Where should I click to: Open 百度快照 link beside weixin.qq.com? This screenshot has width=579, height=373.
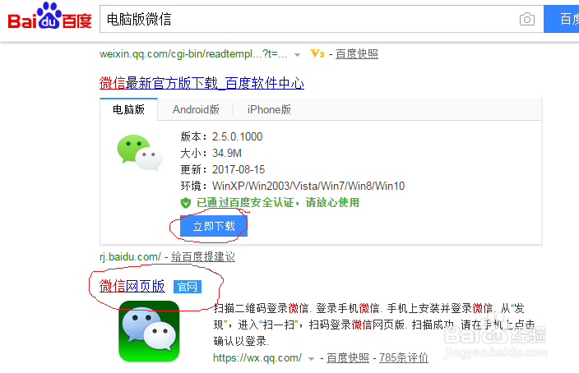[357, 54]
